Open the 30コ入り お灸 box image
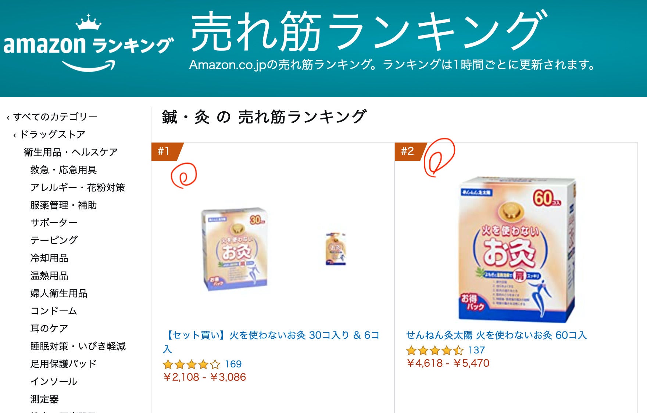The width and height of the screenshot is (647, 413). click(x=235, y=250)
